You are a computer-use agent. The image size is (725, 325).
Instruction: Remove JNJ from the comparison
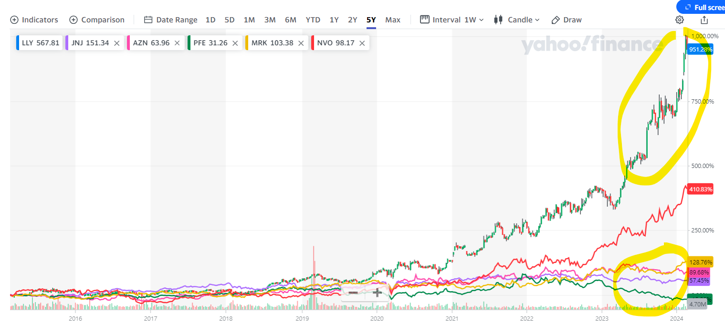(116, 43)
